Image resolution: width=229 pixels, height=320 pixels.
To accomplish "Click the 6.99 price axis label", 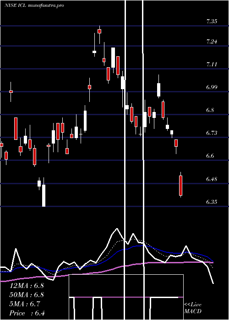I will (x=212, y=87).
